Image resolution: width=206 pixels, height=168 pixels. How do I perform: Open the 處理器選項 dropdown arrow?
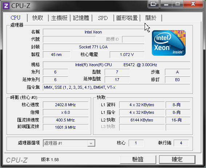click(91, 143)
